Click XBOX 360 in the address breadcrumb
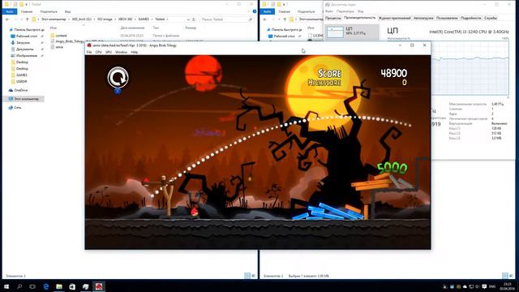Image resolution: width=519 pixels, height=292 pixels. (125, 19)
